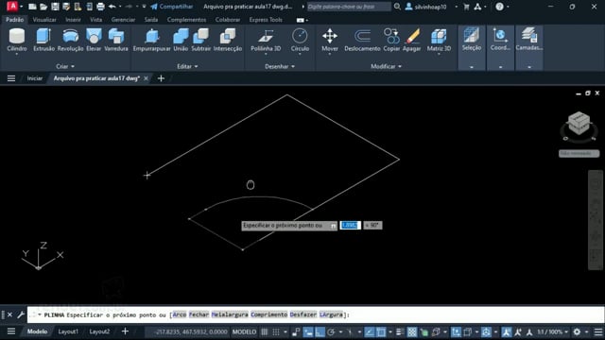Click the Copiar tool
The height and width of the screenshot is (340, 605).
point(391,40)
